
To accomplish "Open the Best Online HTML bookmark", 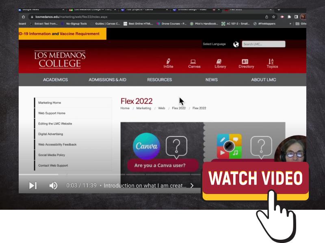I will point(138,24).
